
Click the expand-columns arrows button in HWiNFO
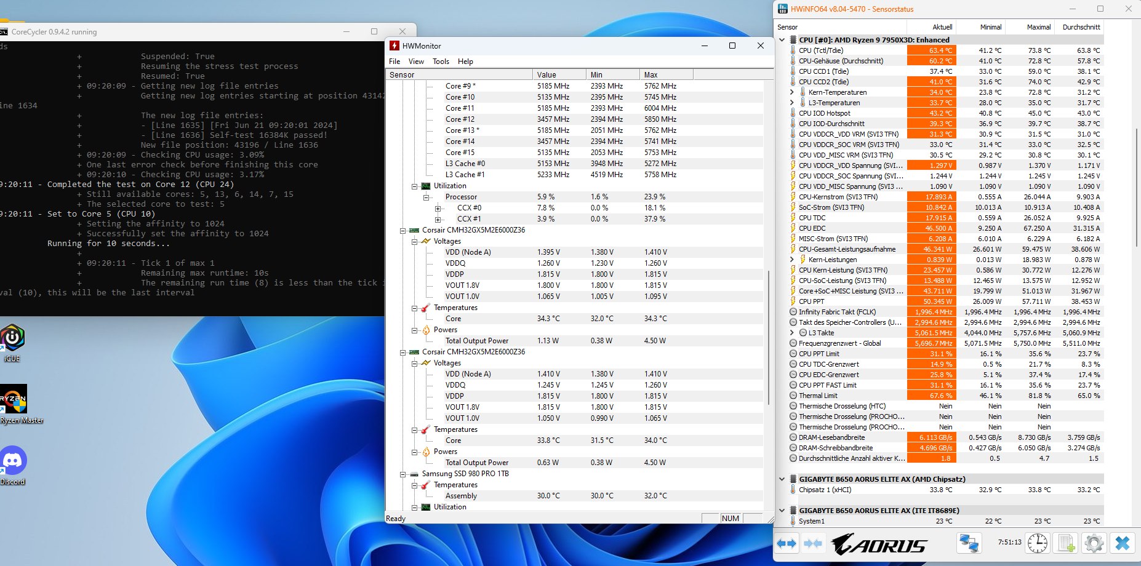787,543
